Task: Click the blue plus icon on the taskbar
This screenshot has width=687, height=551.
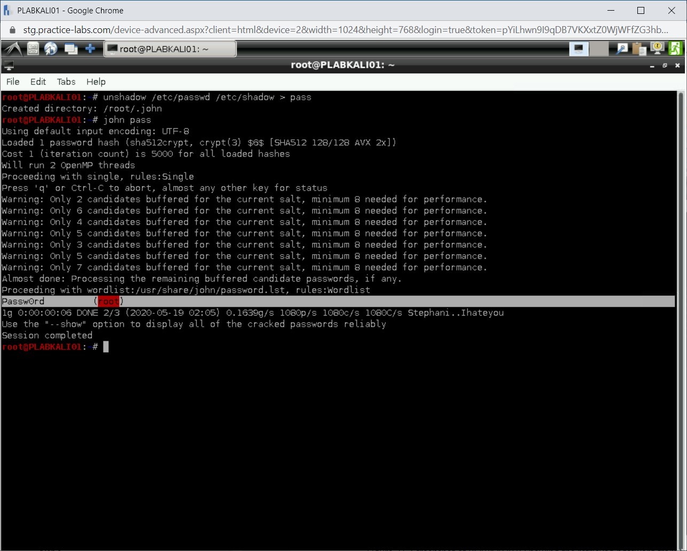Action: point(90,48)
